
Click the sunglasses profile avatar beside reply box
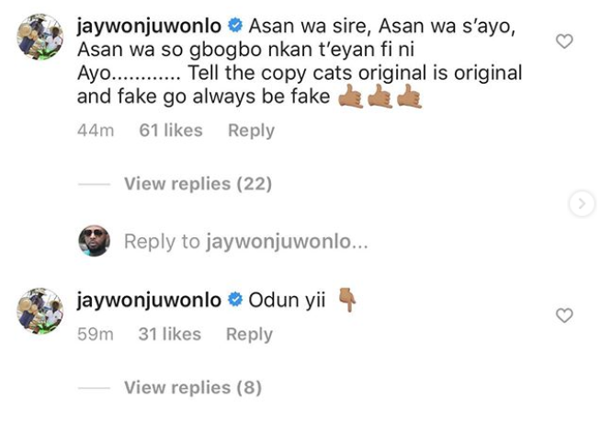point(94,241)
